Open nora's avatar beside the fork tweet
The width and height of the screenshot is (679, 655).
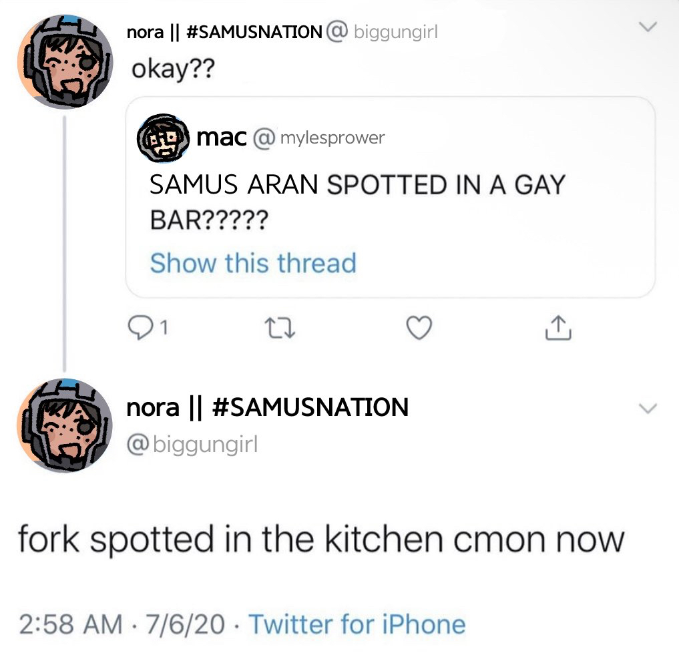coord(65,425)
